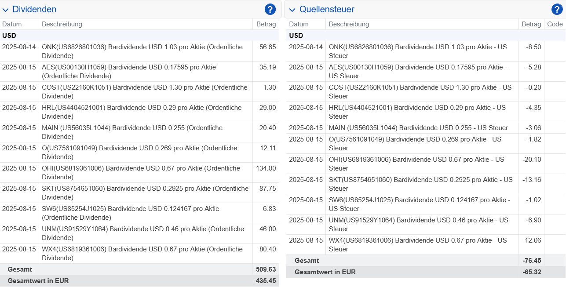Click dividend amount 12.11
This screenshot has height=287, width=566.
click(268, 148)
